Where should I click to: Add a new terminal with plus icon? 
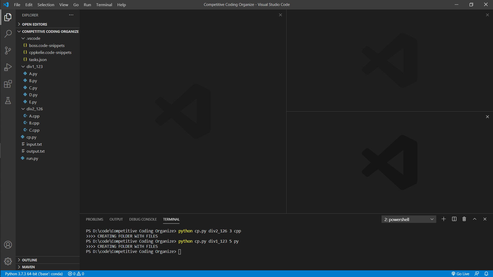point(443,219)
